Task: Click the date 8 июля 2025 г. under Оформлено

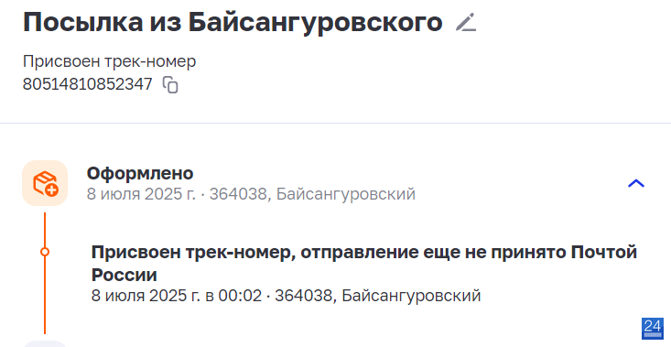Action: click(141, 194)
